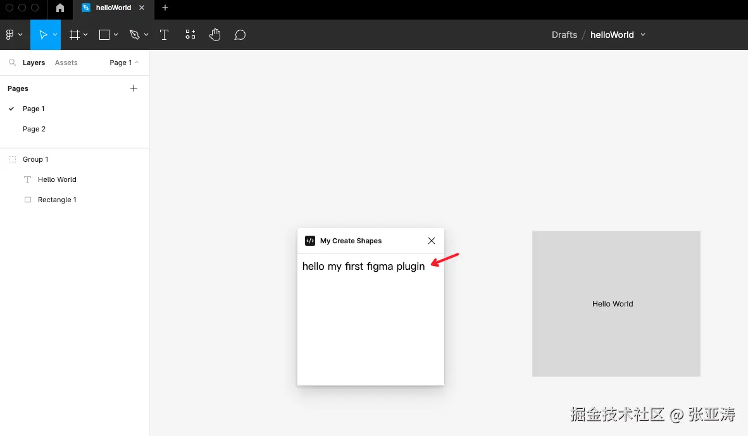Expand the shape tools dropdown arrow
This screenshot has height=436, width=748.
tap(115, 35)
